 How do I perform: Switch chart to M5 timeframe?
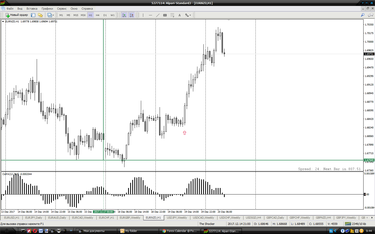pyautogui.click(x=68, y=15)
